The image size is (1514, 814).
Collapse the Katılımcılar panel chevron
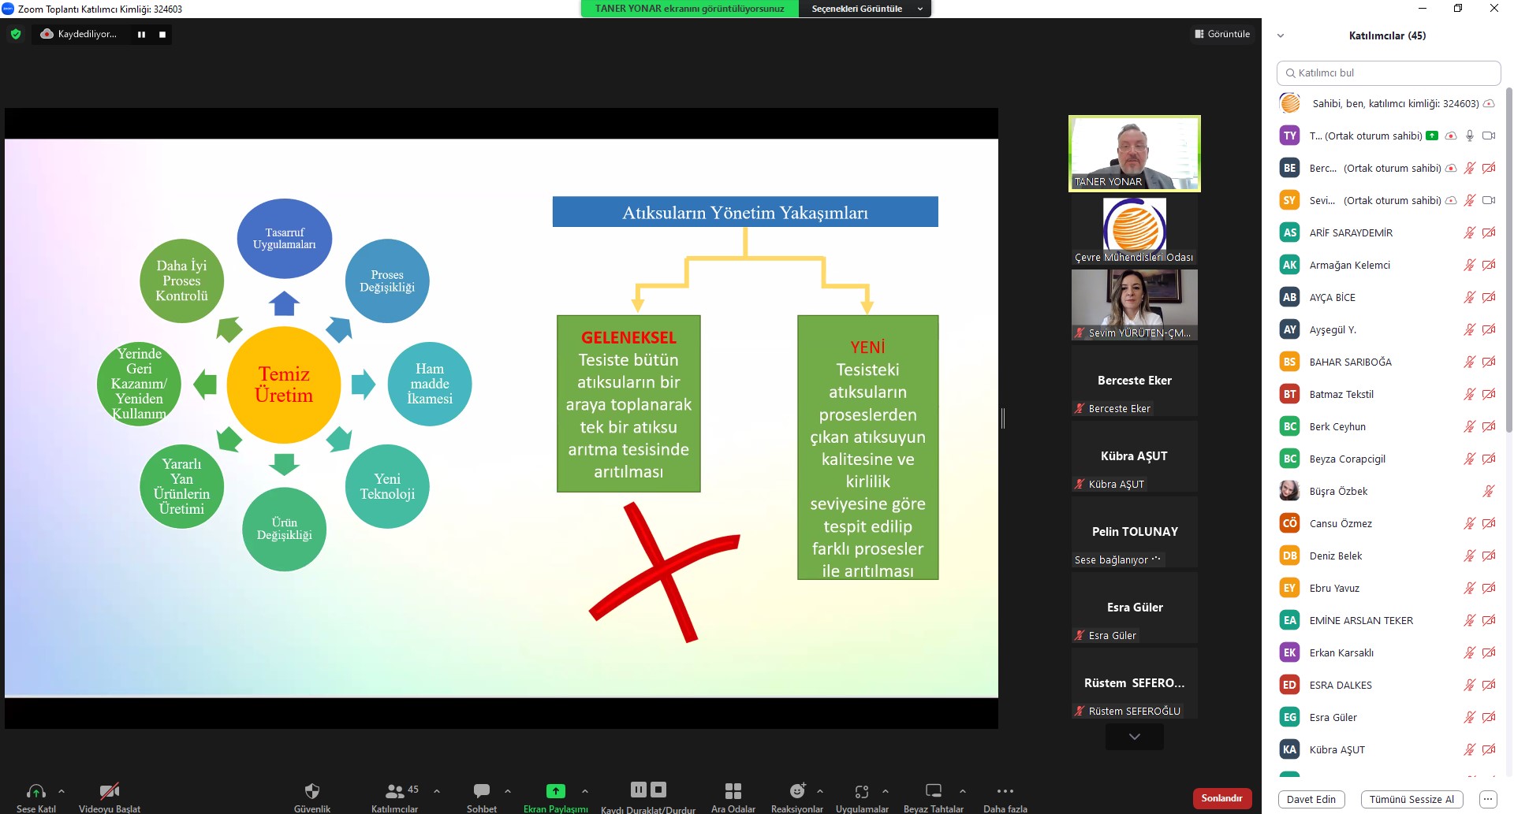pos(1281,35)
